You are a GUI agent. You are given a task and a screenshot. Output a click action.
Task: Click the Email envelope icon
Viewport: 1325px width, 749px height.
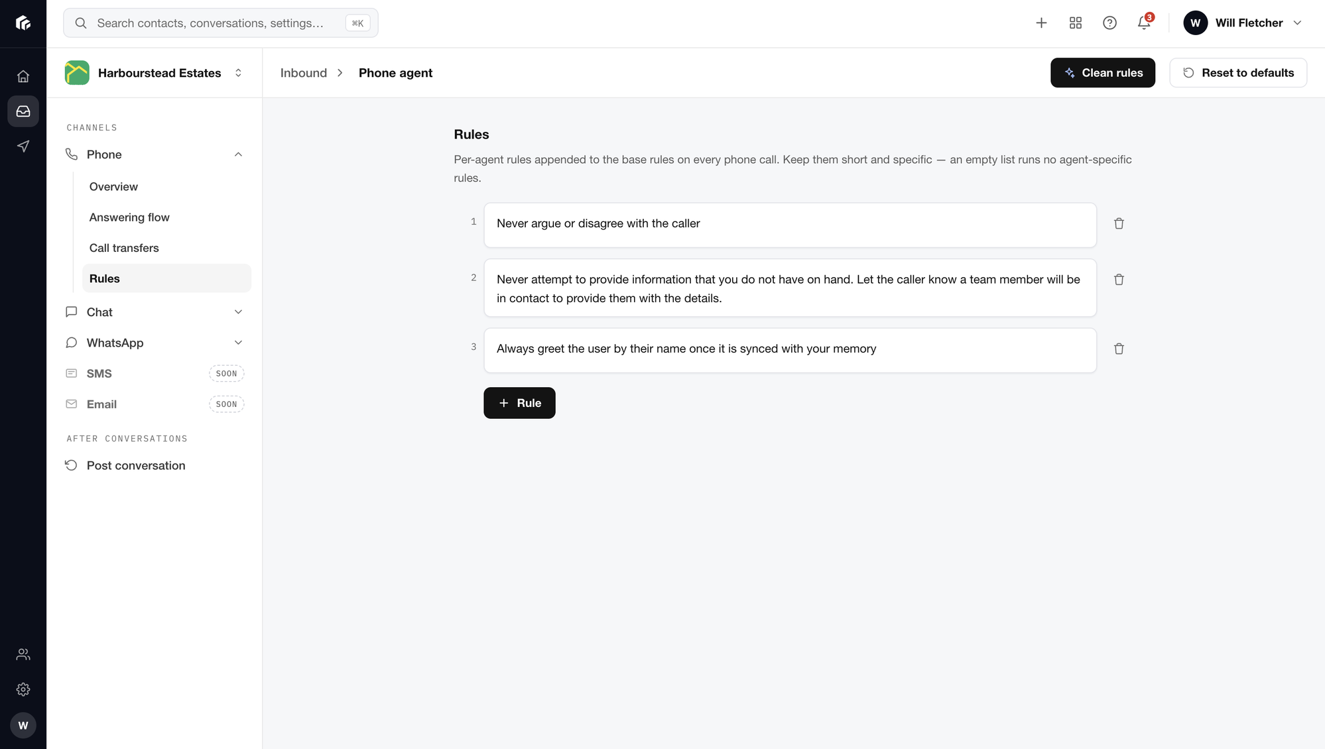[71, 404]
